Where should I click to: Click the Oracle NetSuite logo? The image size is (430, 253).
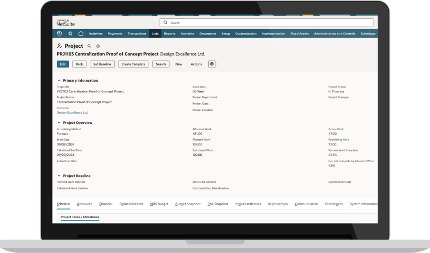(65, 22)
